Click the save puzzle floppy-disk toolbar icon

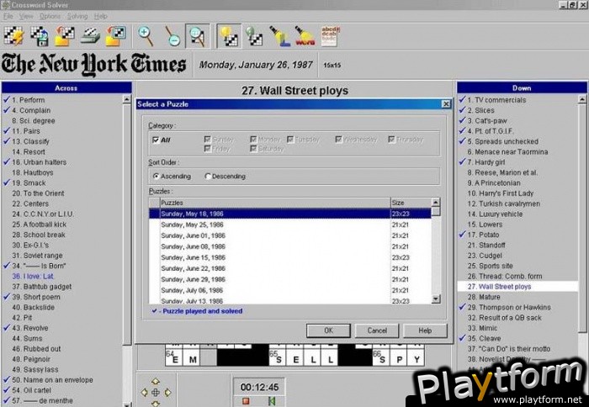(x=39, y=35)
